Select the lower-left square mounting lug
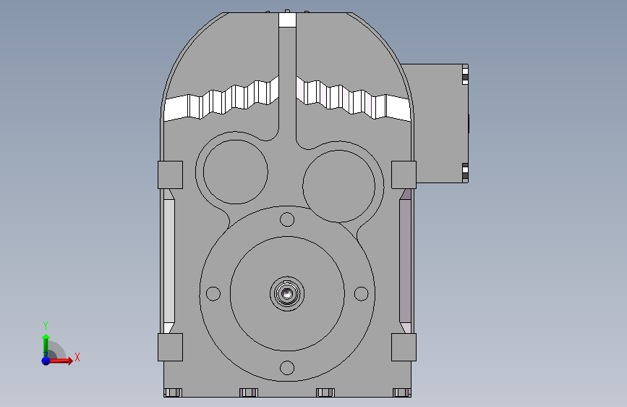 click(x=171, y=348)
